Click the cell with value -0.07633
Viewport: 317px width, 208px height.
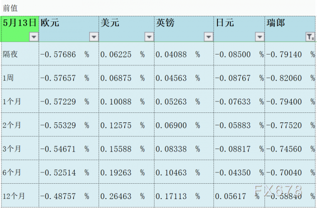click(x=239, y=101)
